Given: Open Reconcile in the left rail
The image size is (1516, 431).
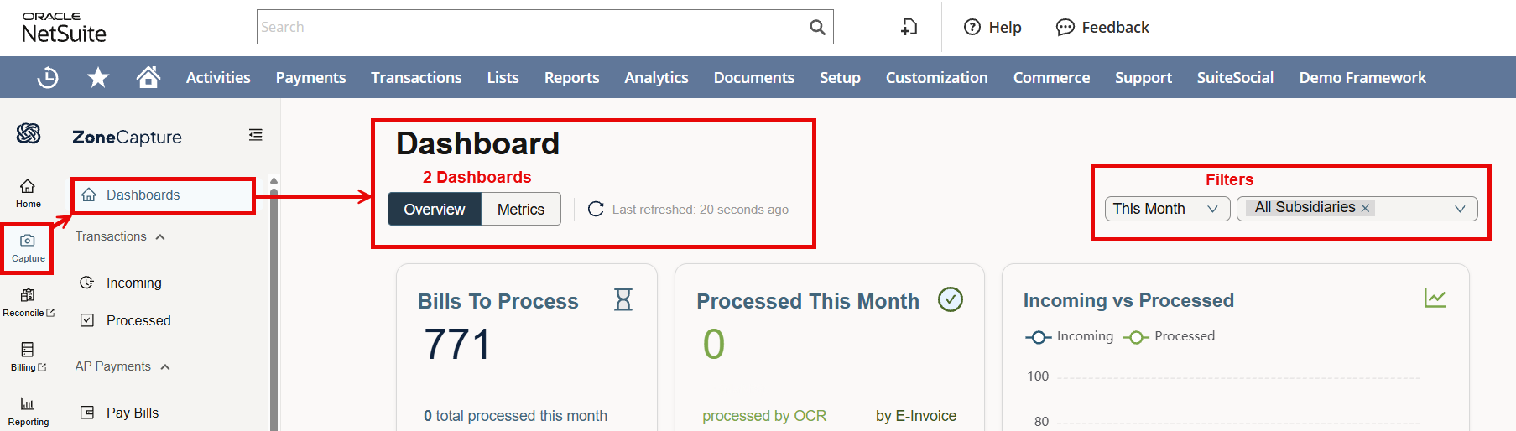Looking at the screenshot, I should 28,303.
